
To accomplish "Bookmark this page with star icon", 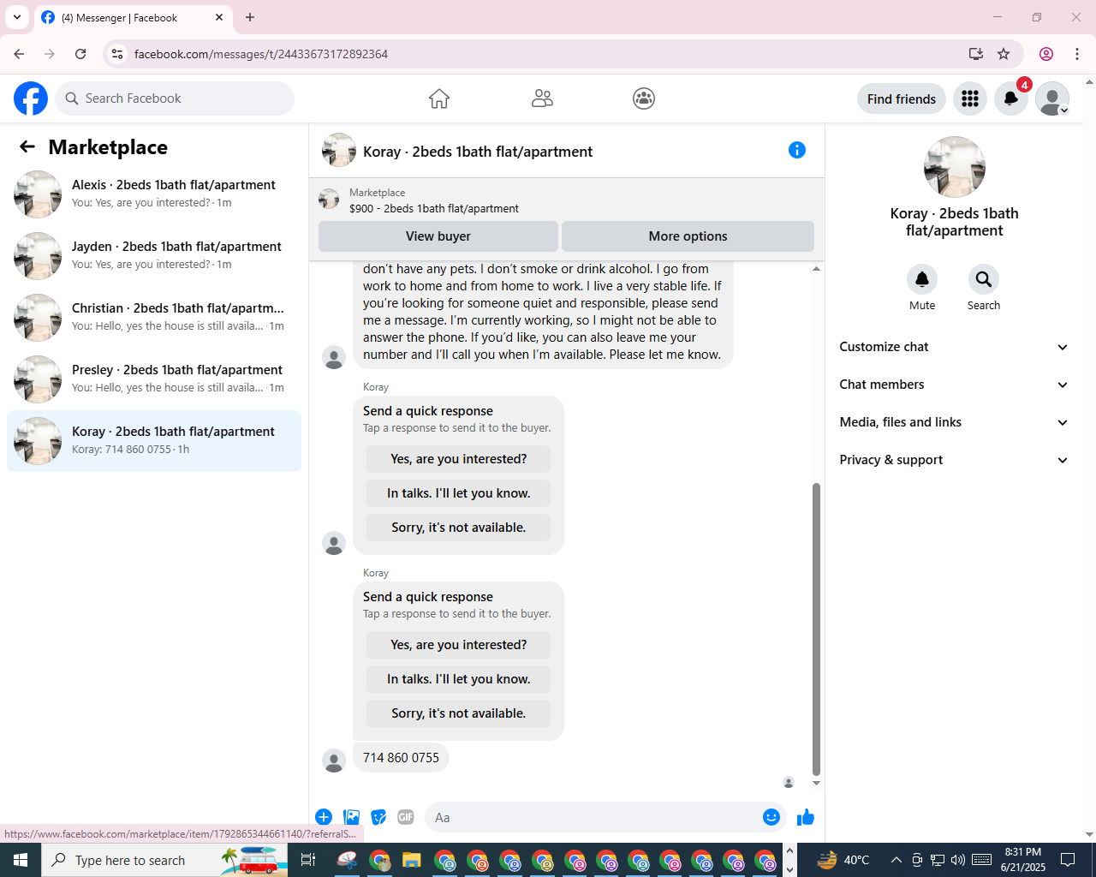I will click(x=1004, y=54).
